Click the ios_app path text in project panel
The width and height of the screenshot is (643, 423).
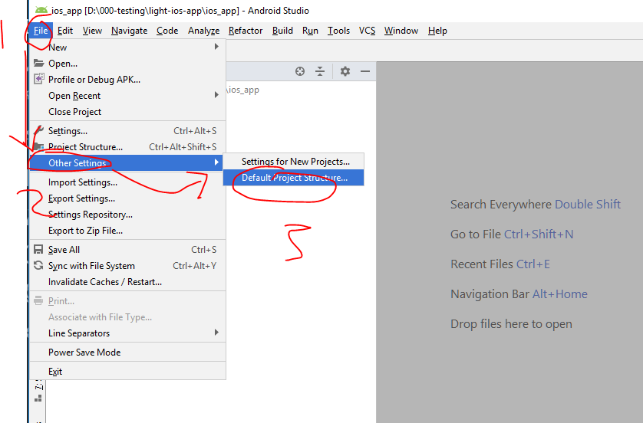[x=242, y=90]
